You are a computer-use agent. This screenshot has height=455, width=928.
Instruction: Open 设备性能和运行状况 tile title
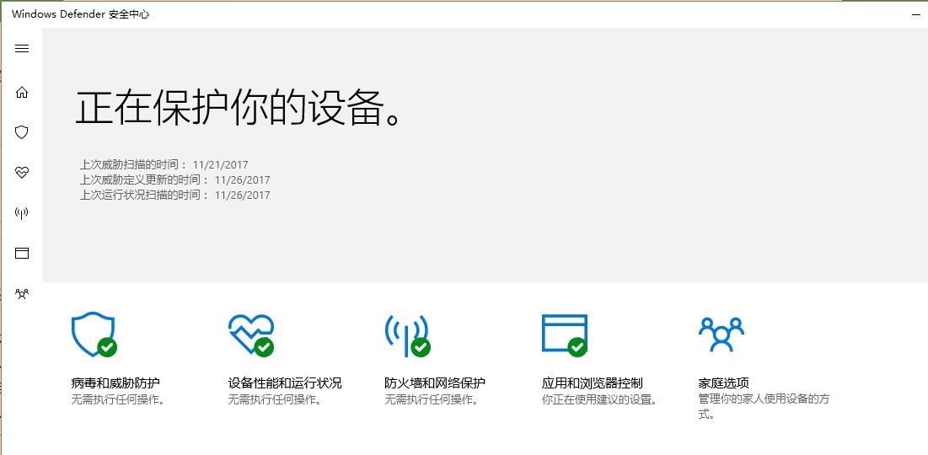285,383
